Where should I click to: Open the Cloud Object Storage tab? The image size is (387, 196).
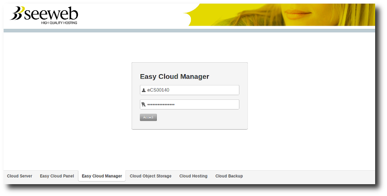click(151, 176)
